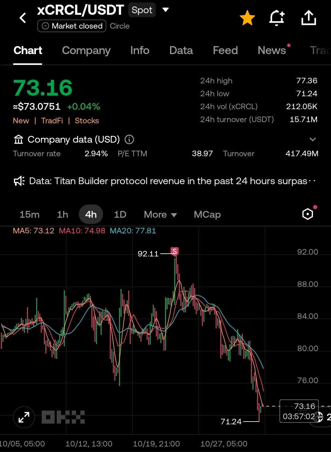Screen dimensions: 331x452
Task: Remove xCRCL from favorites with star icon
Action: tap(247, 18)
